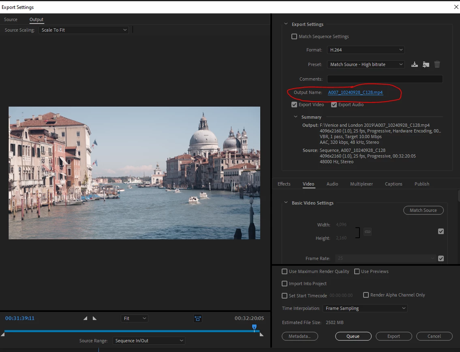Click the Cancel button
460x352 pixels.
pyautogui.click(x=434, y=336)
